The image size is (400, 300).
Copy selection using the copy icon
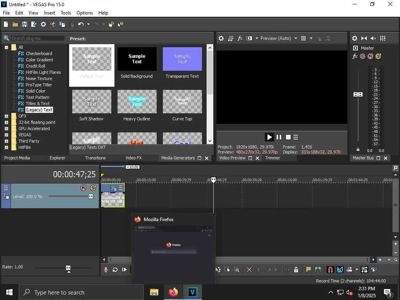[x=62, y=24]
